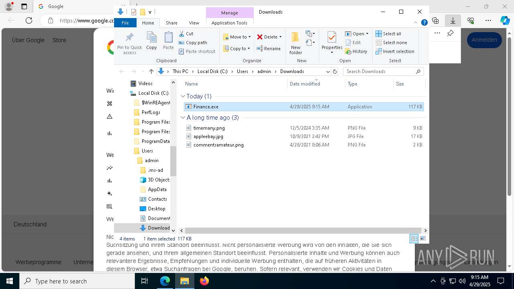Select the Home ribbon tab

click(148, 23)
